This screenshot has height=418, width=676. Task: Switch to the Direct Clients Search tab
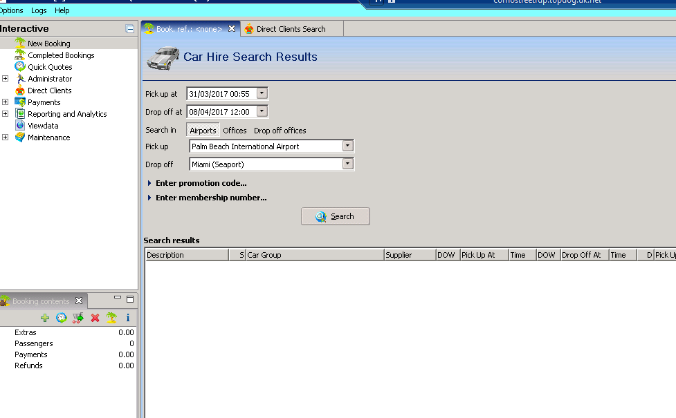coord(291,29)
